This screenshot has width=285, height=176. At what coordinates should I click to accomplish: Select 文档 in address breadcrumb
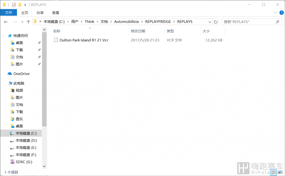(104, 22)
